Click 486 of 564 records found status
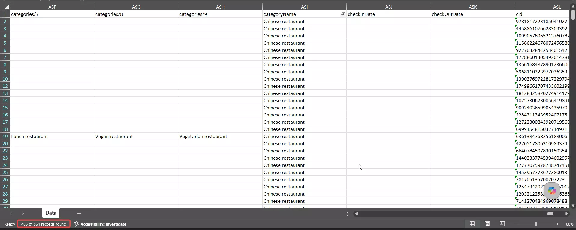 pos(44,224)
